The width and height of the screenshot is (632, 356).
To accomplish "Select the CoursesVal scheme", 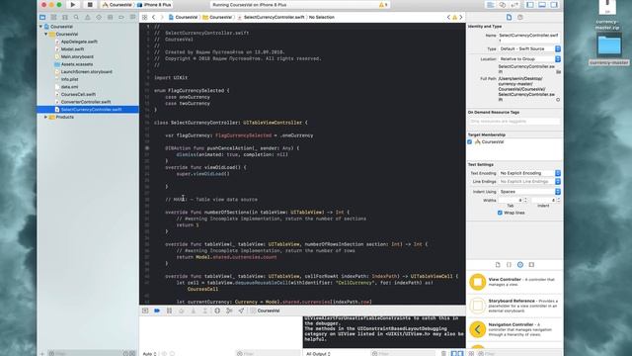I will (118, 5).
